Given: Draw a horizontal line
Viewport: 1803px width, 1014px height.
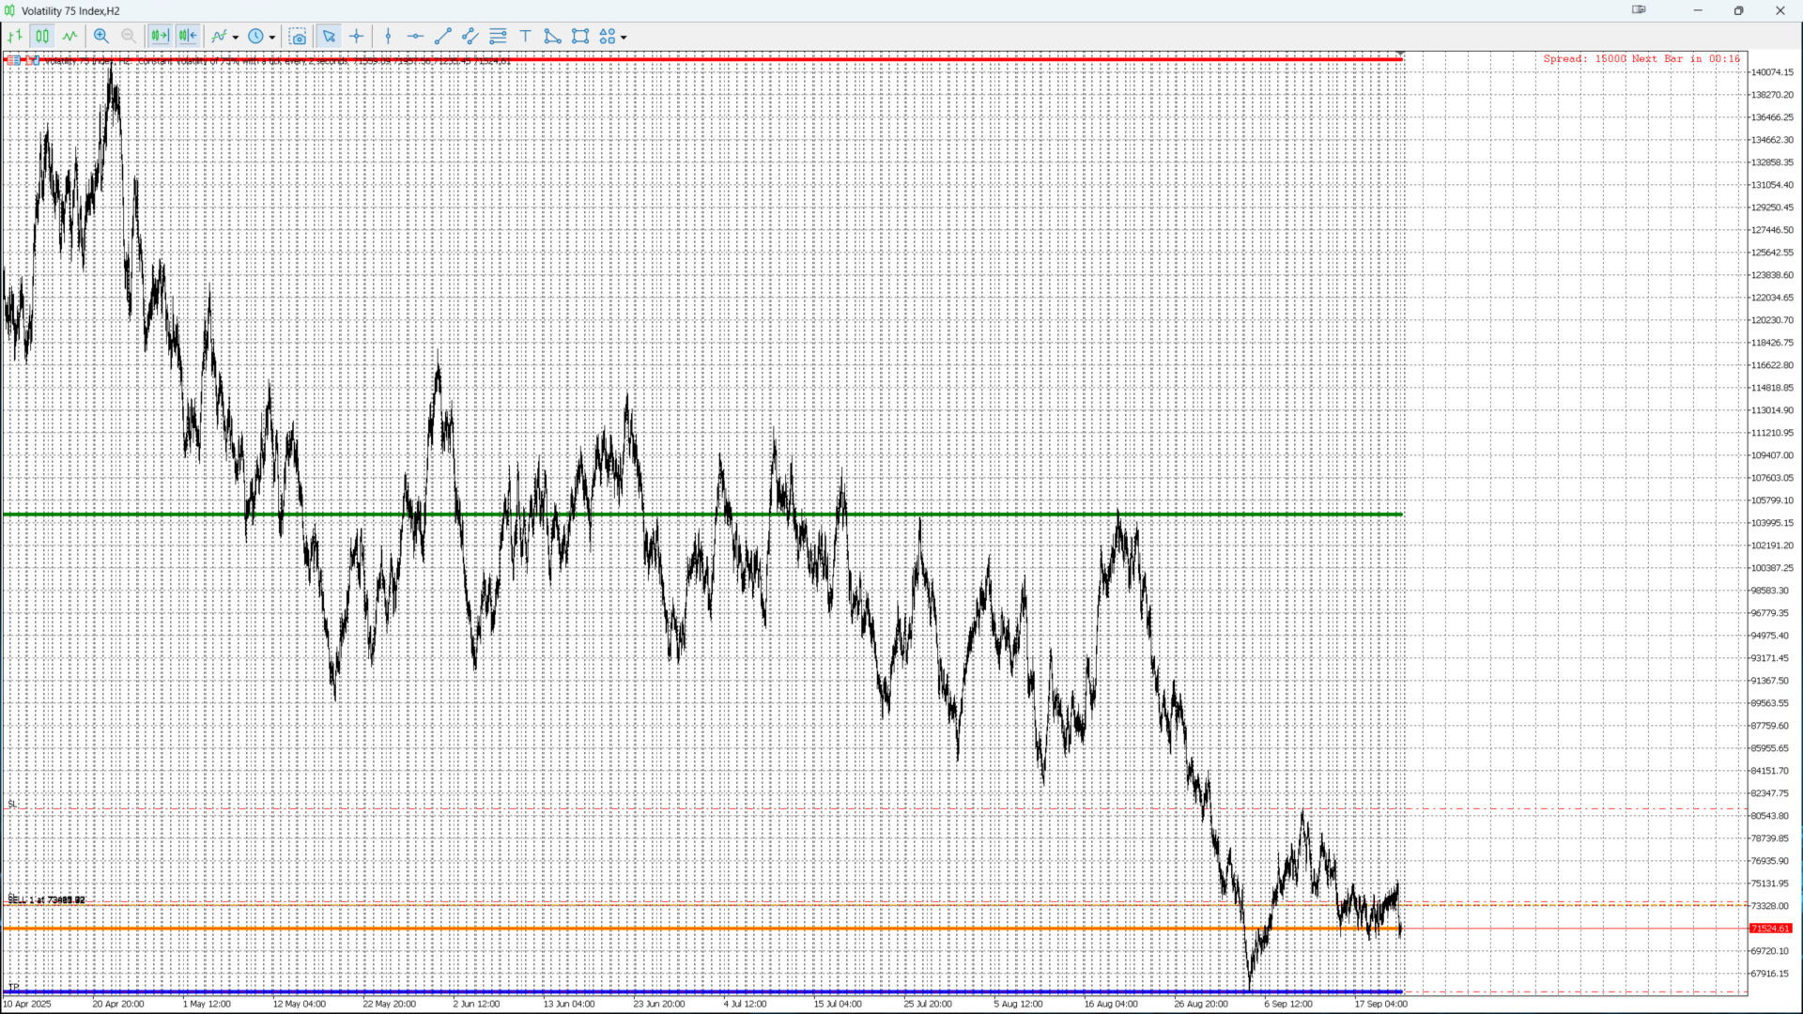Looking at the screenshot, I should [415, 36].
